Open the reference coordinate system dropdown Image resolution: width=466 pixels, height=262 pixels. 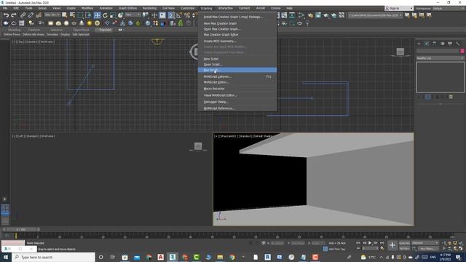tap(133, 15)
